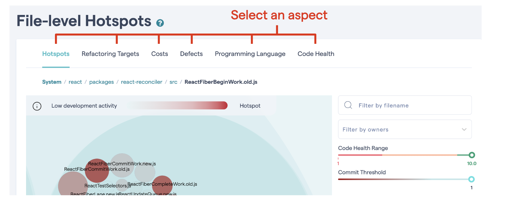Click the info icon beside legend
The width and height of the screenshot is (509, 201).
pyautogui.click(x=37, y=106)
